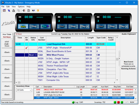139x105 pixels.
Task: Click the red status light in status bar
Action: point(118,102)
